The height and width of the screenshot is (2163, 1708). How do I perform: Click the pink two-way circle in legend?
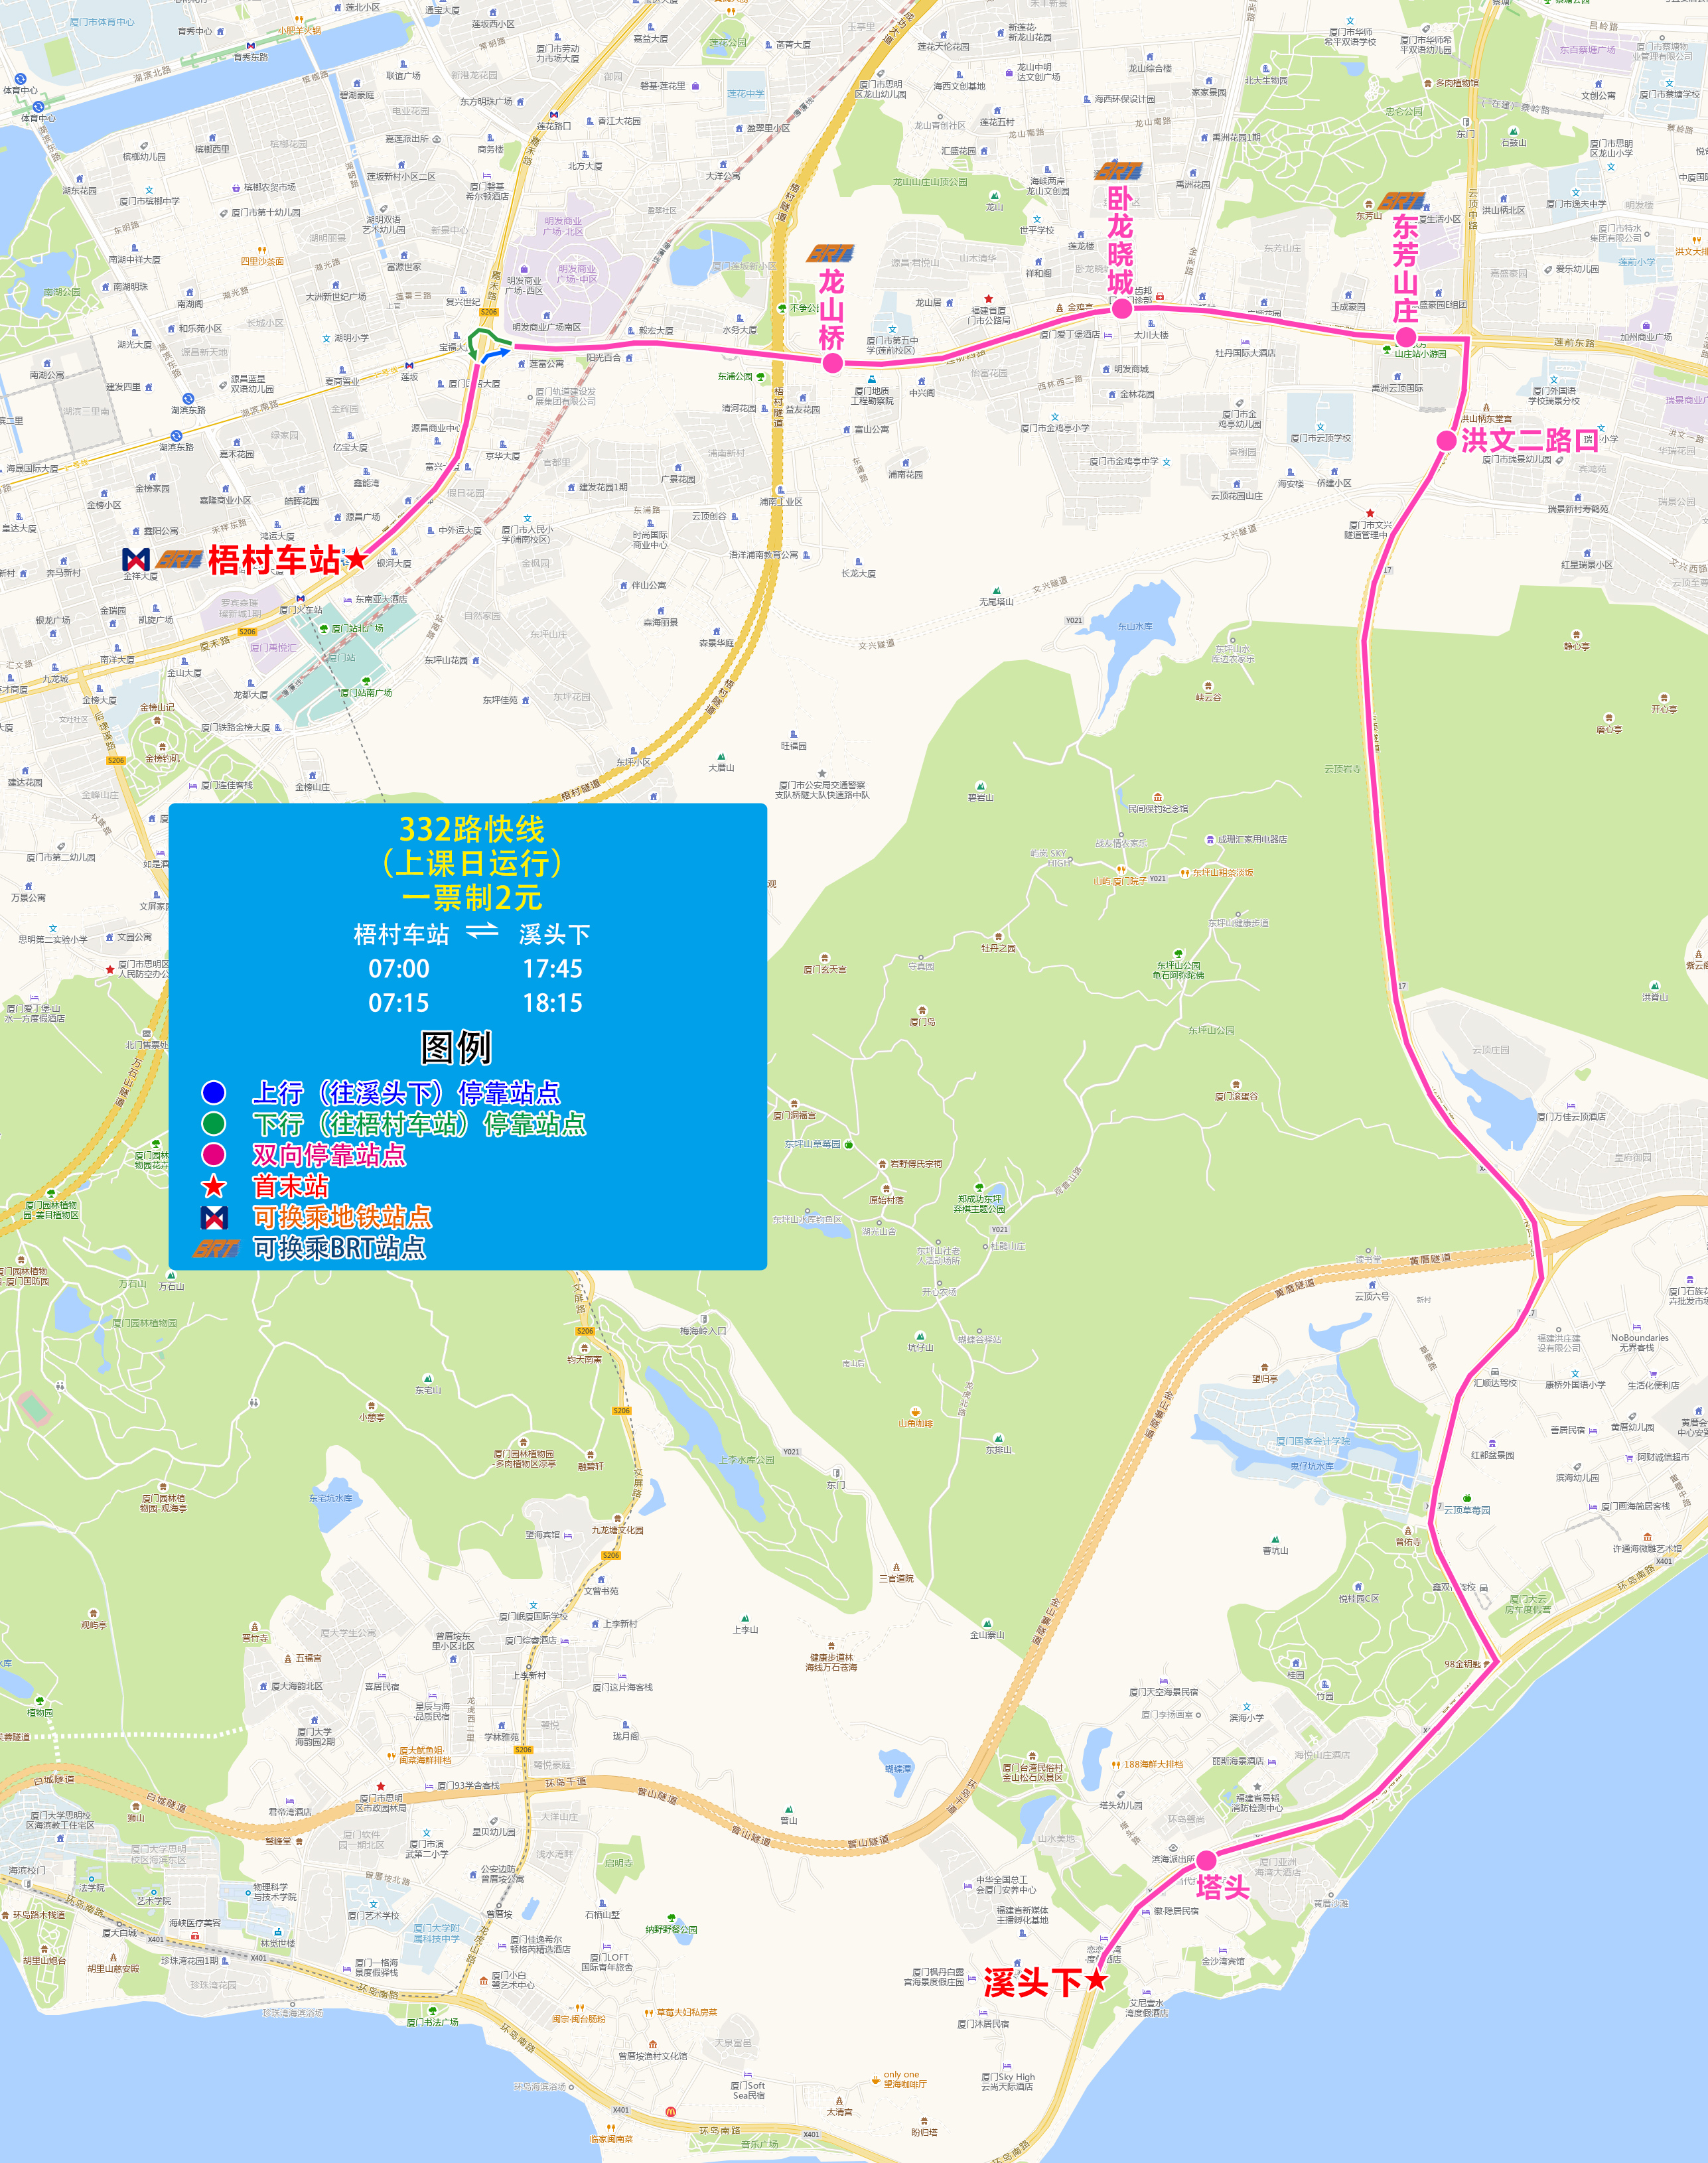[214, 1154]
